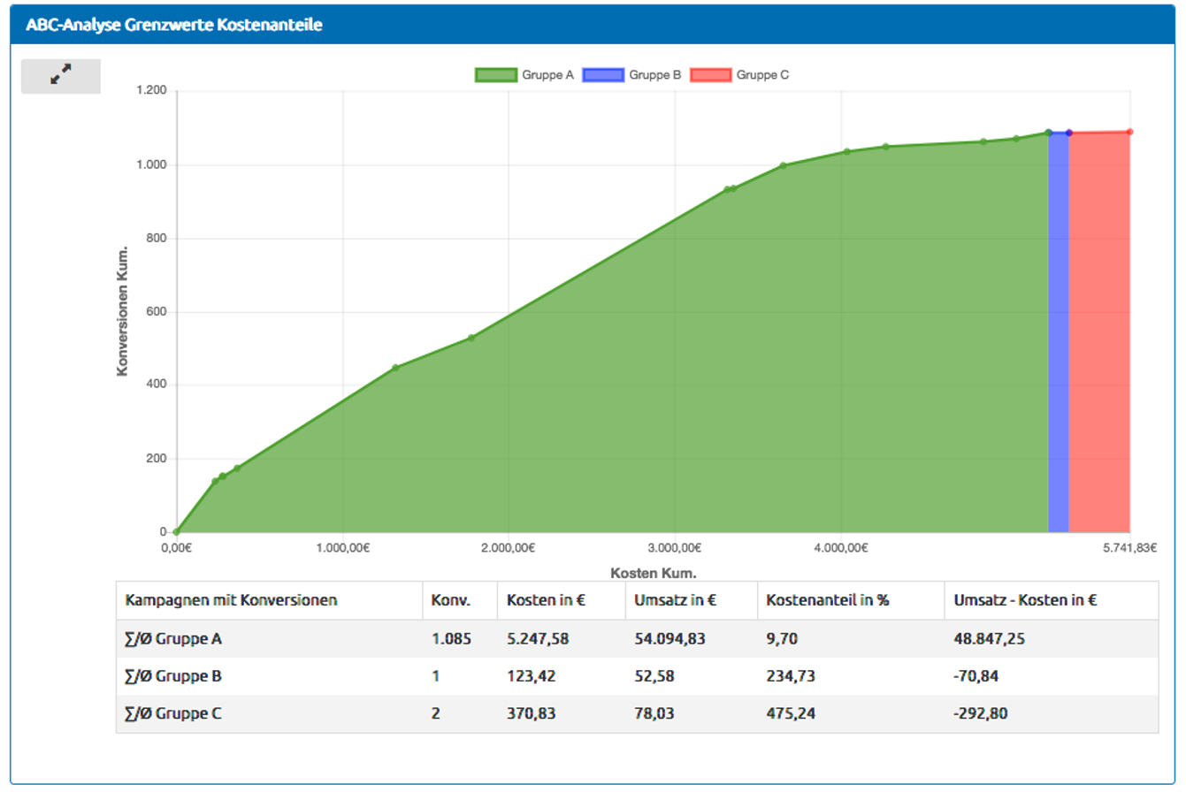The height and width of the screenshot is (792, 1186).
Task: Toggle Gruppe C legend swatch
Action: coord(710,75)
